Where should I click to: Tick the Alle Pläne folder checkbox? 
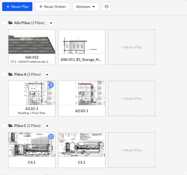[x=4, y=23]
